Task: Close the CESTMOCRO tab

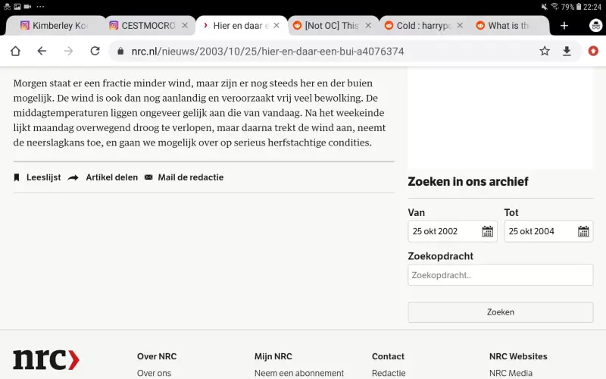Action: click(185, 26)
